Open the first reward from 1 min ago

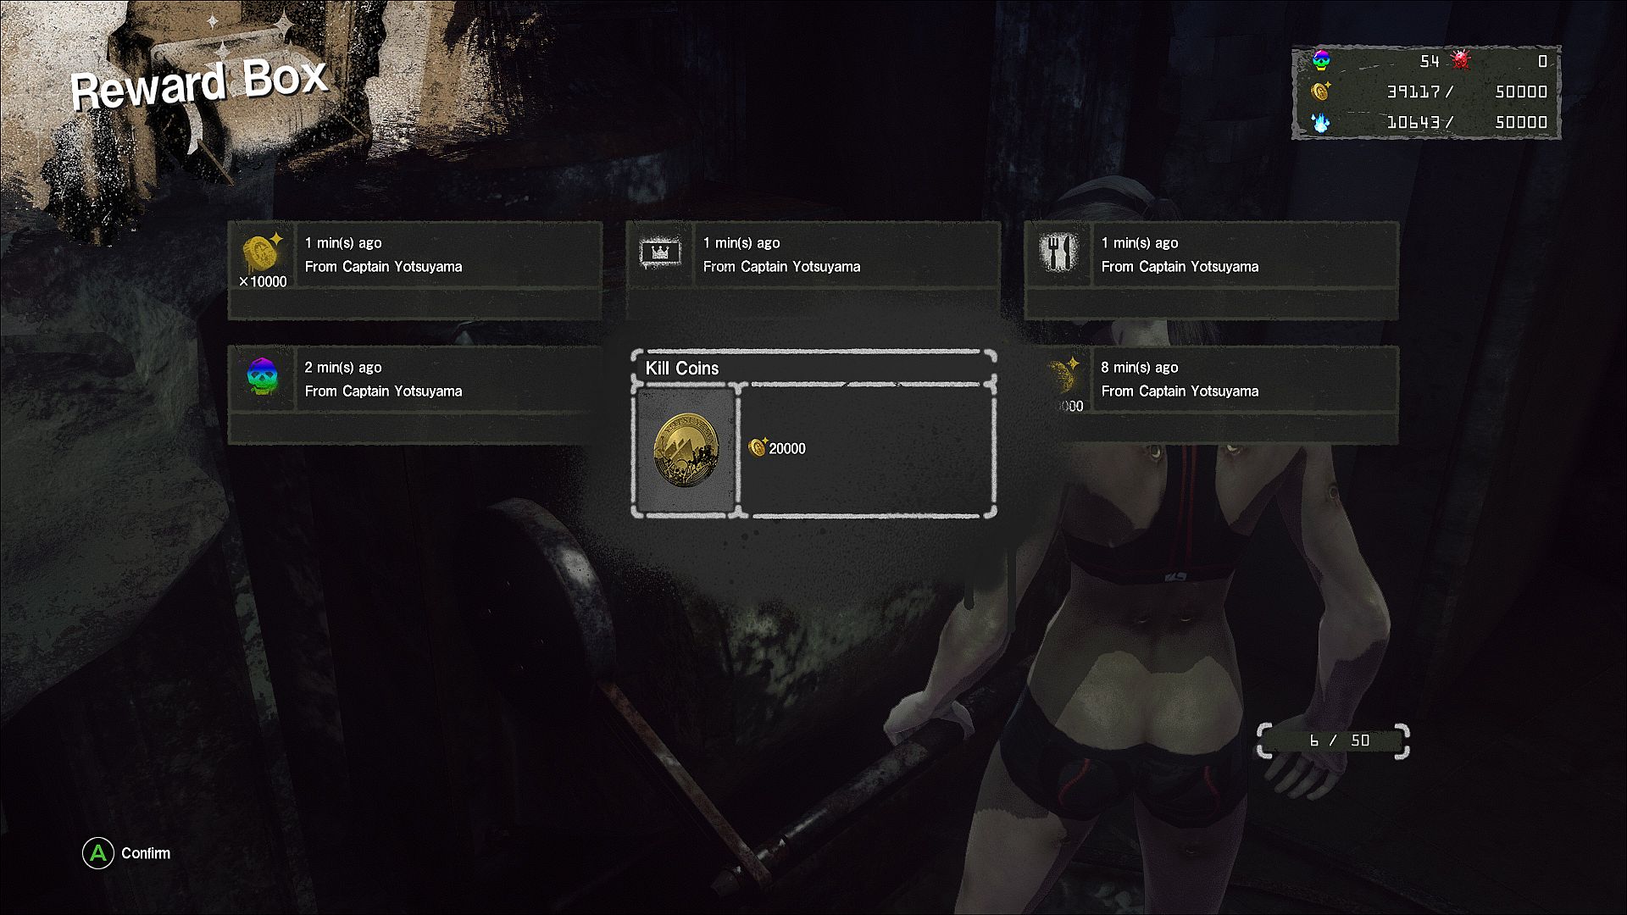pos(415,270)
